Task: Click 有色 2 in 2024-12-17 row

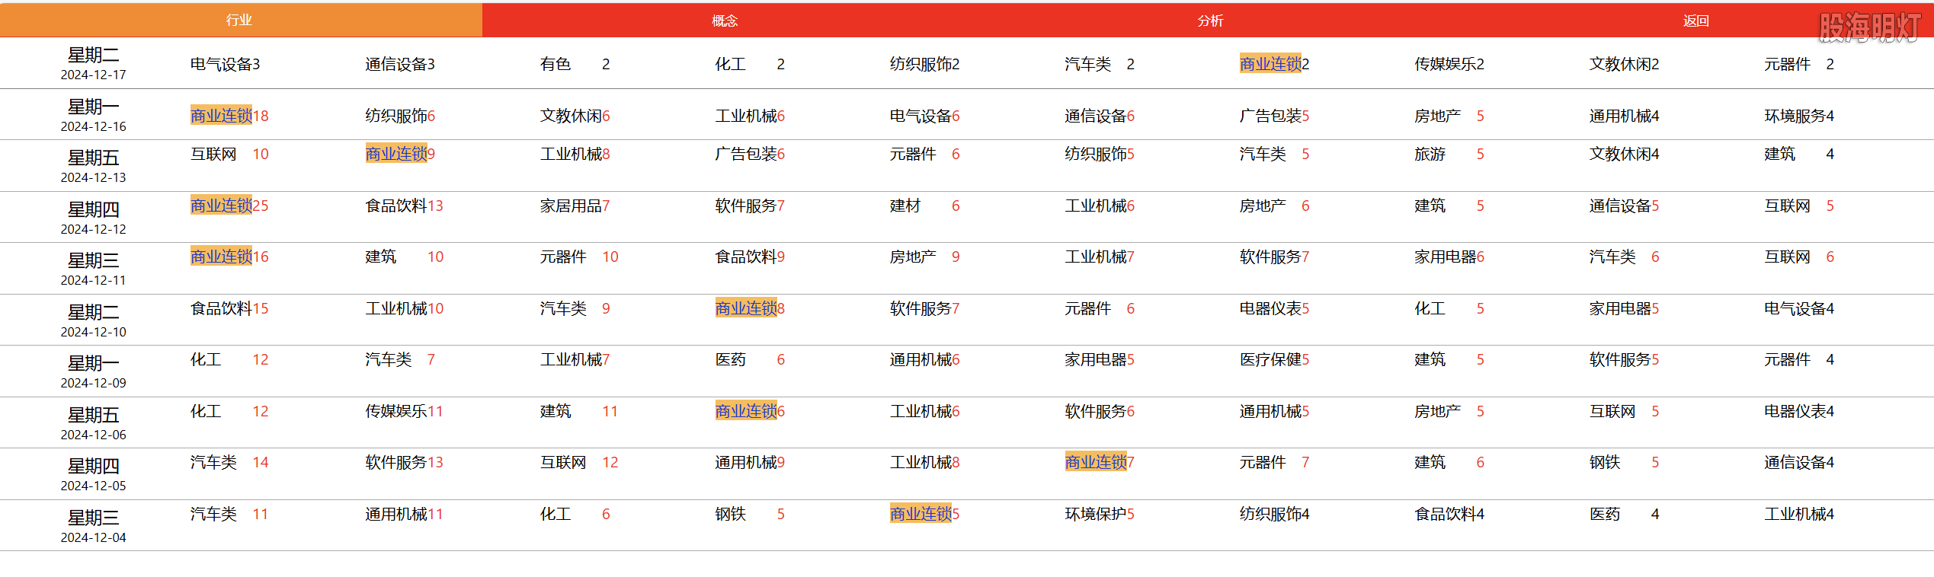Action: 575,64
